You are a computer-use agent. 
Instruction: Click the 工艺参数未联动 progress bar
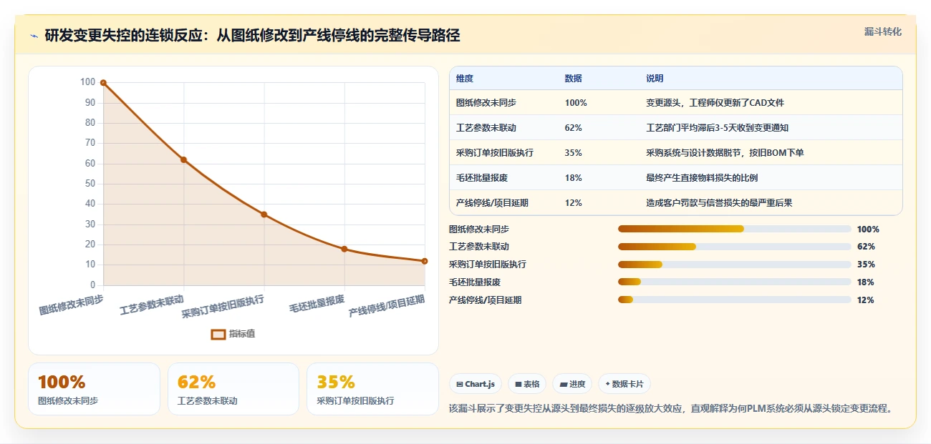coord(734,247)
